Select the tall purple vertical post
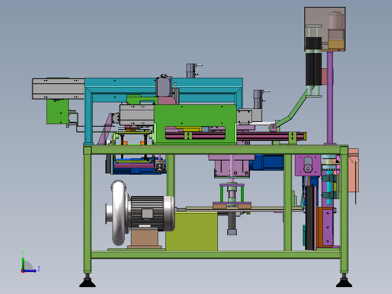This screenshot has width=392, height=294. [330, 98]
